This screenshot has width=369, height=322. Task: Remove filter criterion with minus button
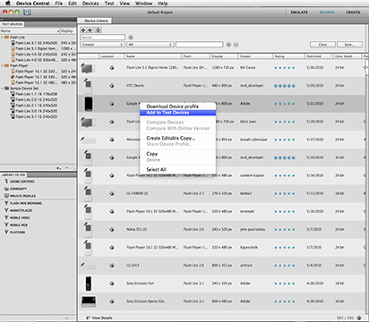coord(236,45)
